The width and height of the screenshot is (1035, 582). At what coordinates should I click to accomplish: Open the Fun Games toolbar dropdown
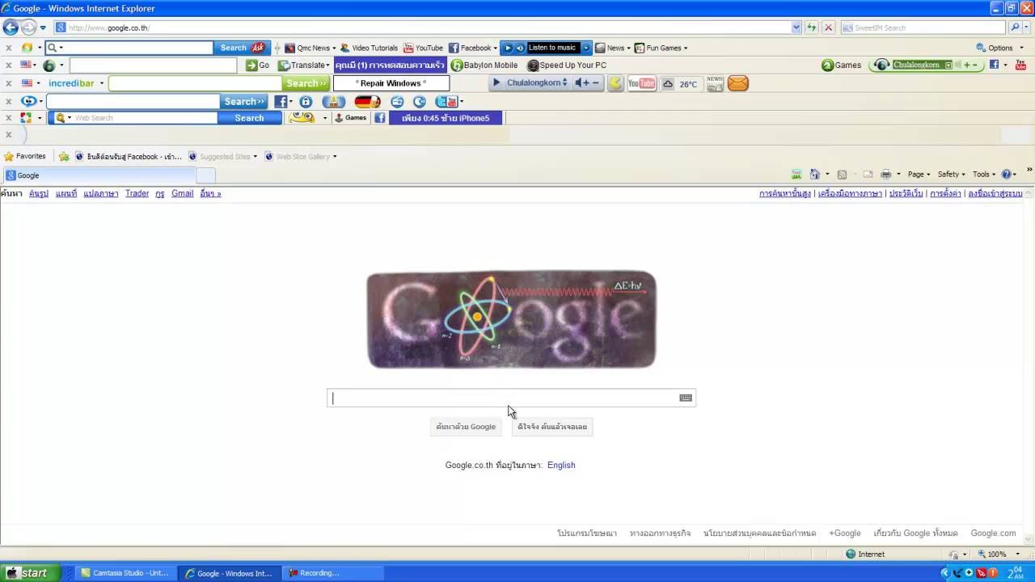[x=661, y=48]
